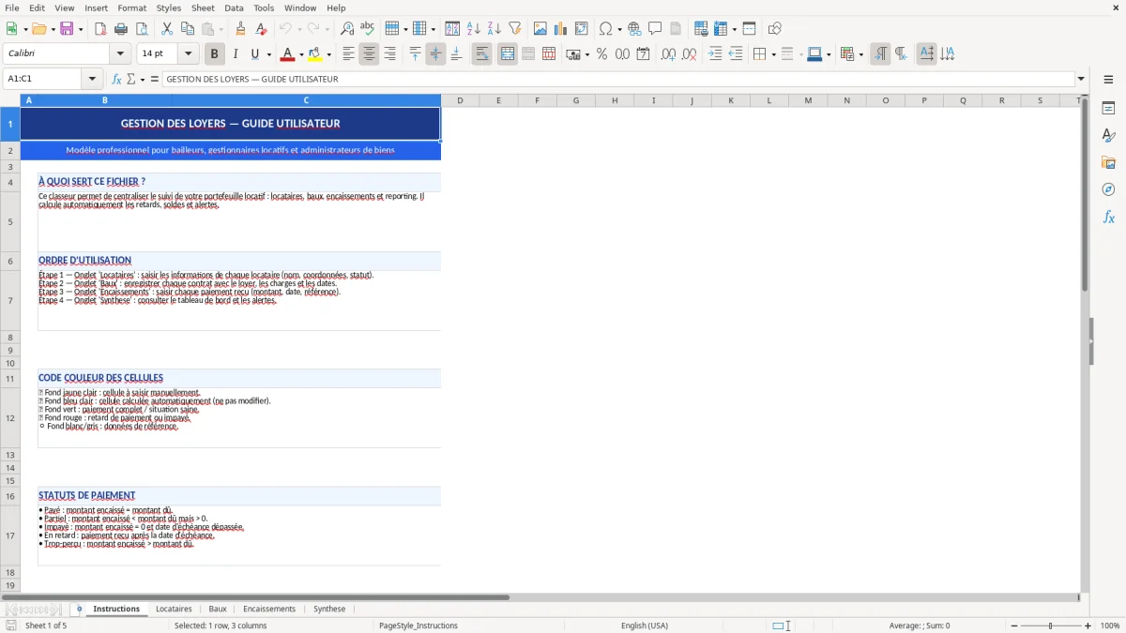The image size is (1126, 633).
Task: Switch to the Locataires sheet tab
Action: pyautogui.click(x=174, y=609)
